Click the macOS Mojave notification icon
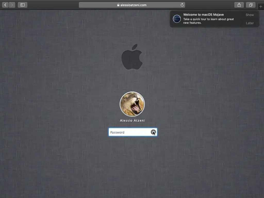 pos(177,19)
